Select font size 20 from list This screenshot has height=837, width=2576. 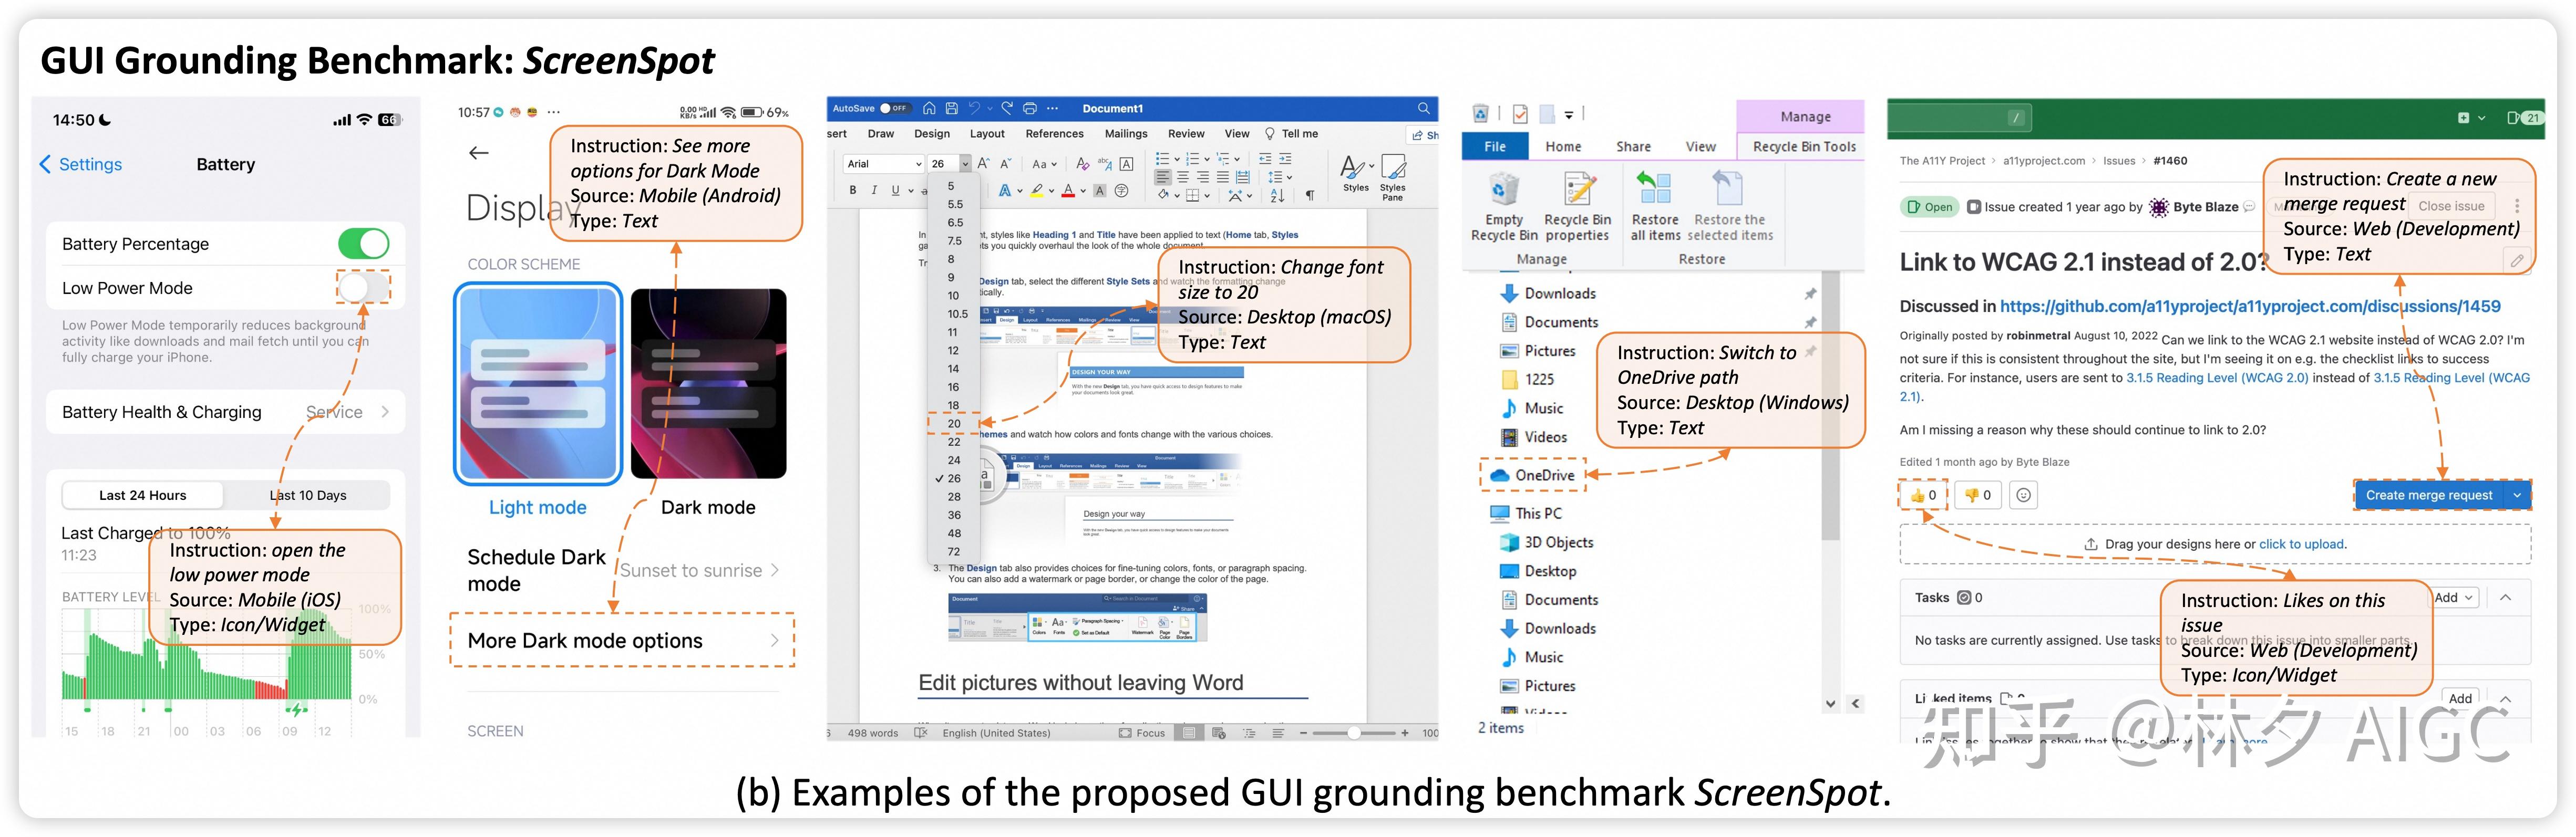point(954,424)
